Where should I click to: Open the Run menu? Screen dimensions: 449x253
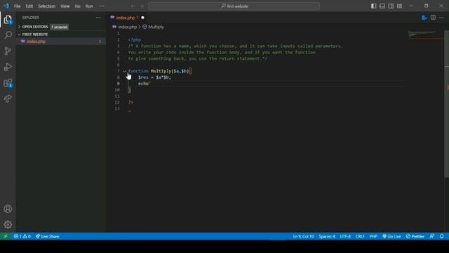(89, 6)
